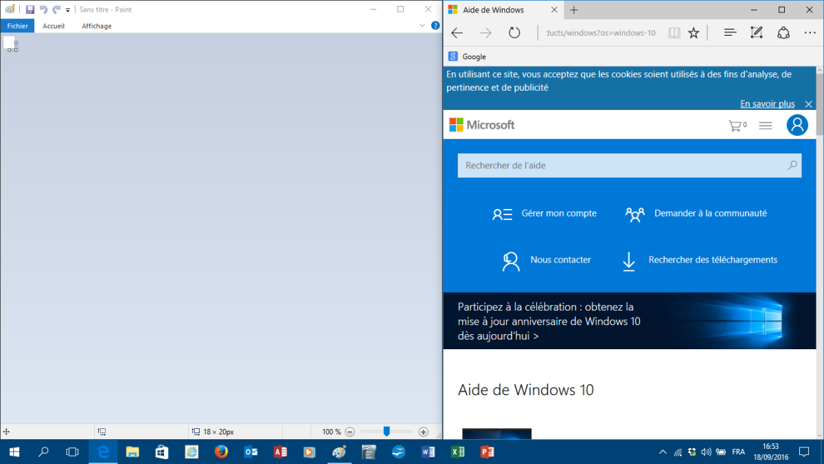This screenshot has height=464, width=824.
Task: Undo the last action in Paint
Action: click(43, 10)
